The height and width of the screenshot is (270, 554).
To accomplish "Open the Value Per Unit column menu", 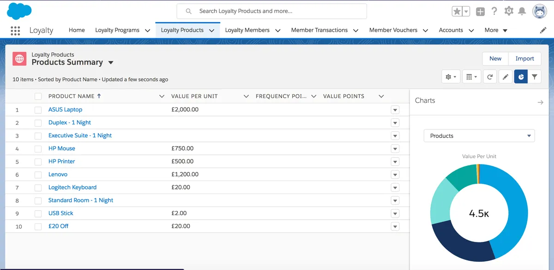I will [246, 96].
